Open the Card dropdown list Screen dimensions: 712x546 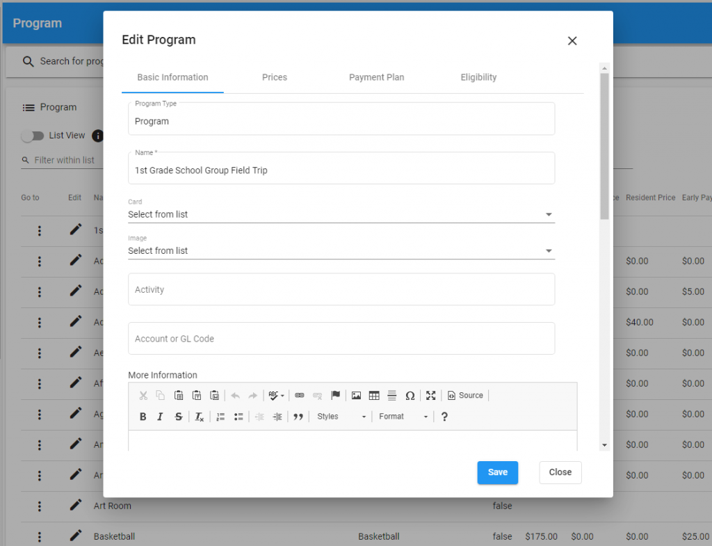[341, 214]
